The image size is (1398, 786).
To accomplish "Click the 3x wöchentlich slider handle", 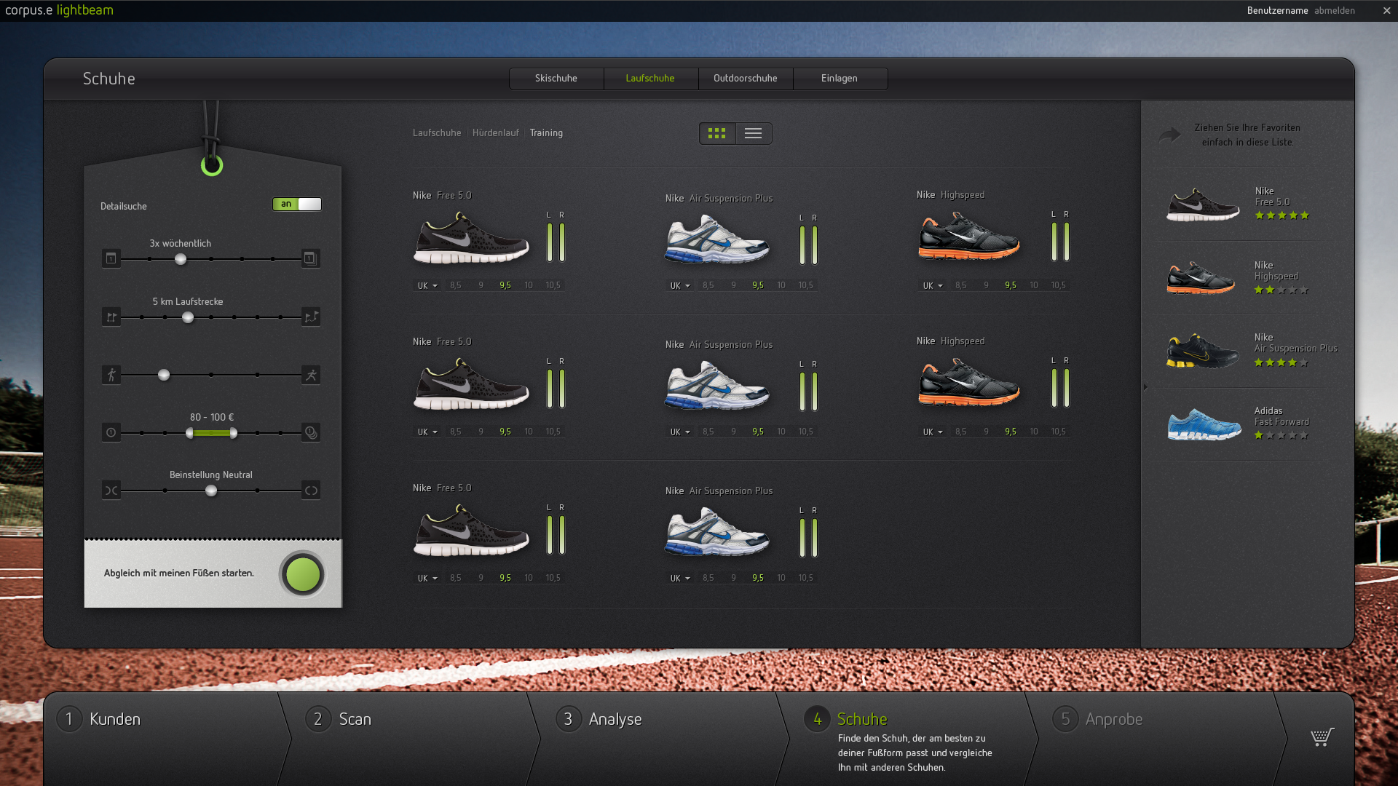I will tap(181, 259).
